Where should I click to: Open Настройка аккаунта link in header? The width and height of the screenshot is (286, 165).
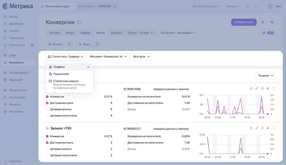click(x=206, y=7)
